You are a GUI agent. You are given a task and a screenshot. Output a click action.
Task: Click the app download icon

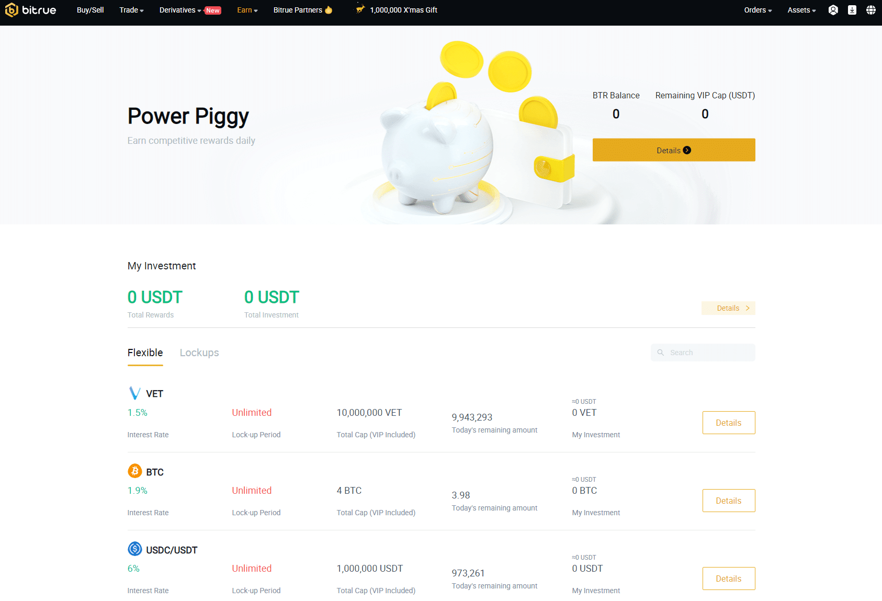(x=852, y=10)
